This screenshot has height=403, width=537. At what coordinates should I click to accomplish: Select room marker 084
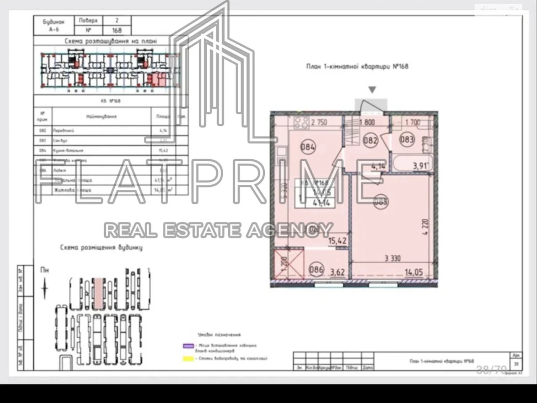click(308, 147)
